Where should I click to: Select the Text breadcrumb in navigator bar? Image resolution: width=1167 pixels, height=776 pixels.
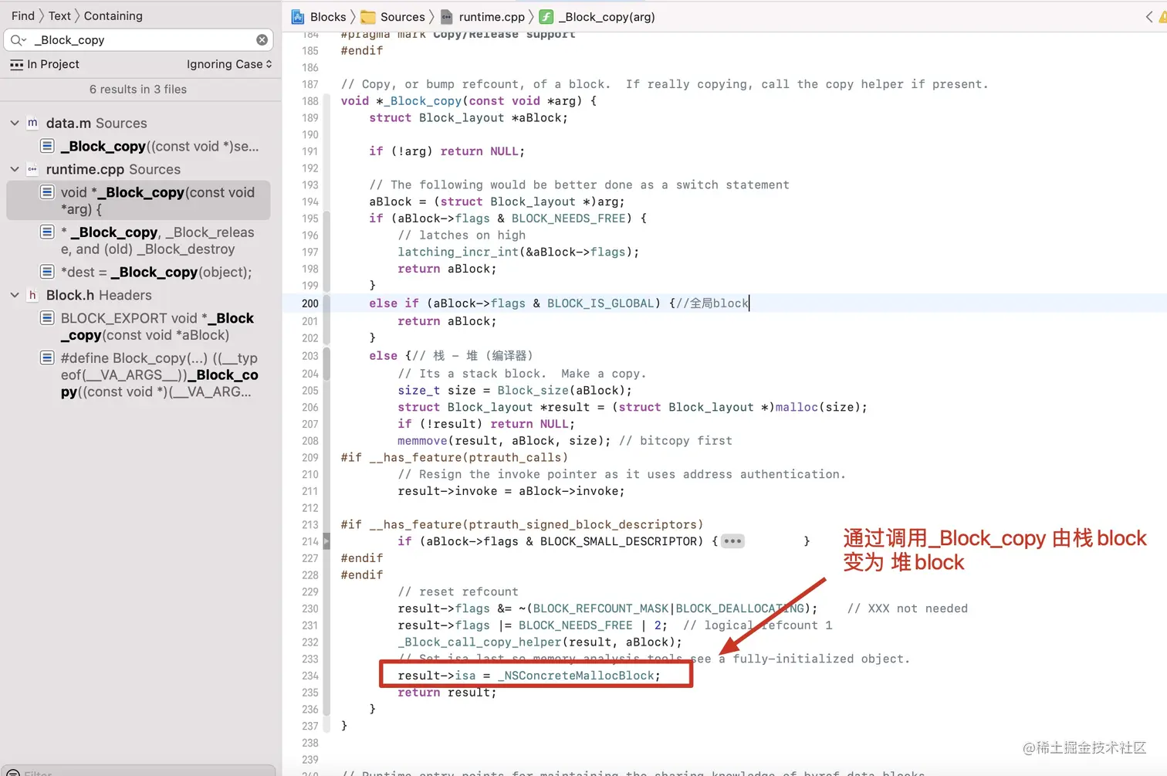tap(59, 15)
